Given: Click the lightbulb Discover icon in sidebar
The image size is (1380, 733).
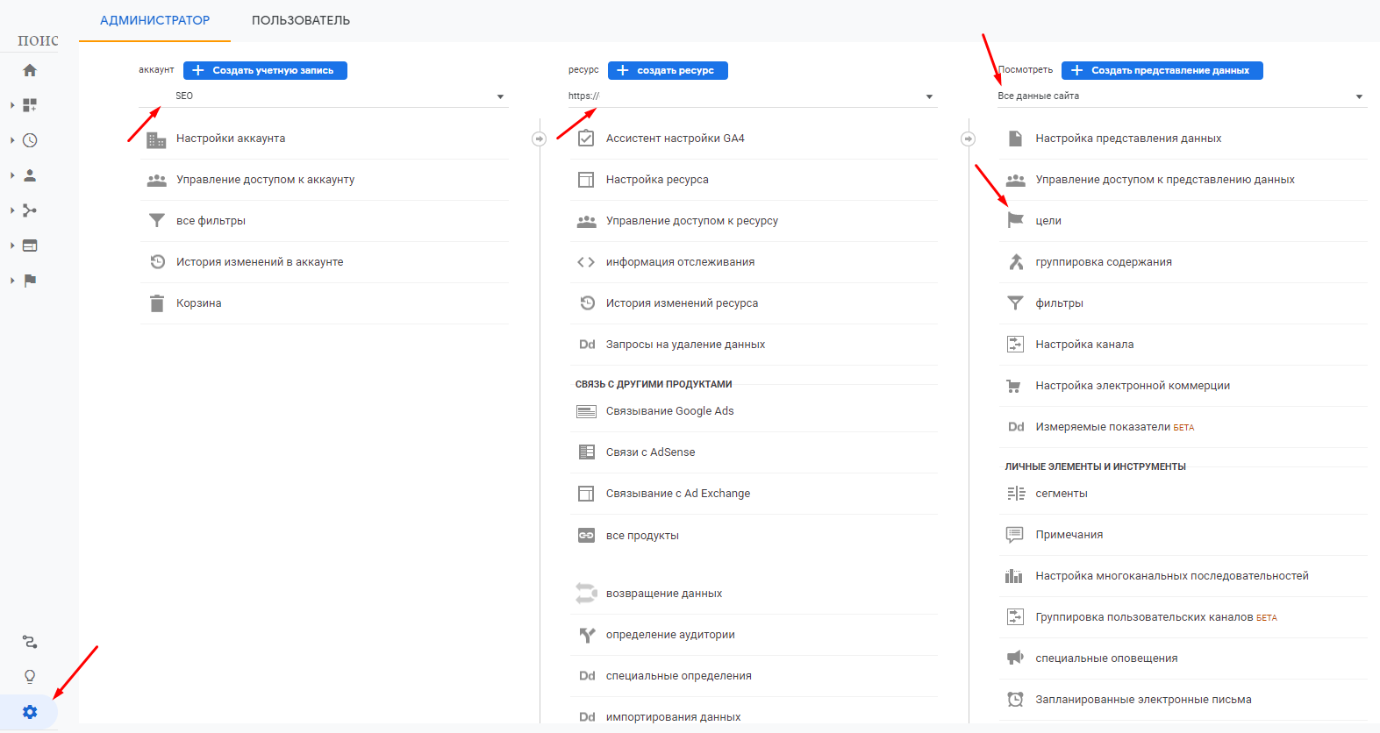Looking at the screenshot, I should 30,676.
